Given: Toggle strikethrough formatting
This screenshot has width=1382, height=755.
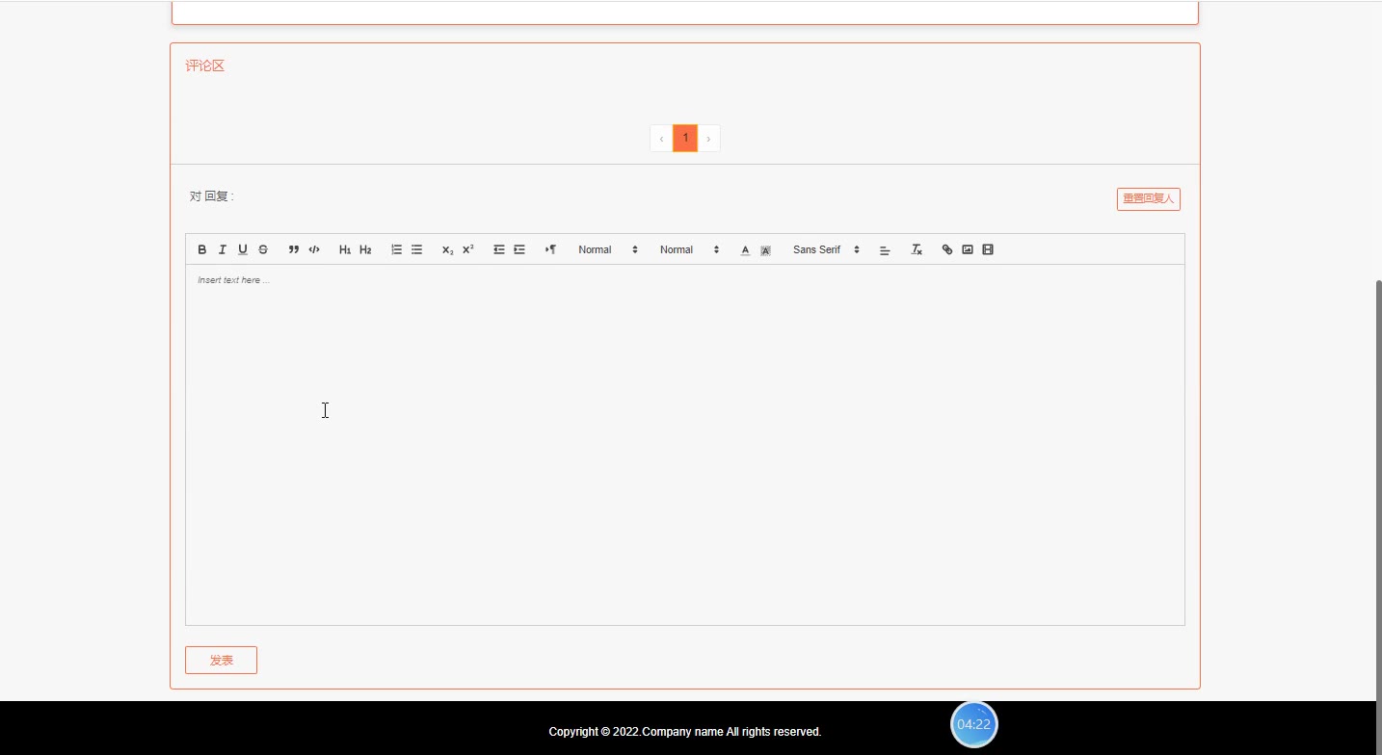Looking at the screenshot, I should pos(263,249).
